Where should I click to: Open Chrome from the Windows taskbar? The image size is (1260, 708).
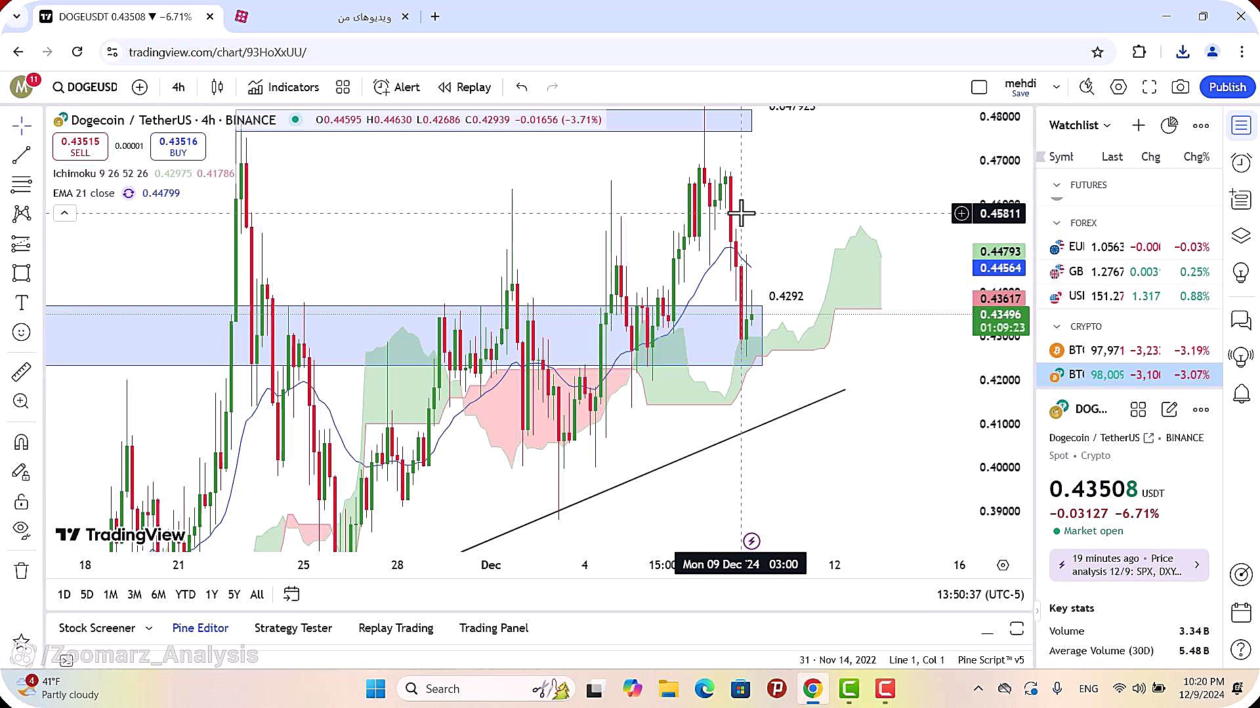coord(812,688)
